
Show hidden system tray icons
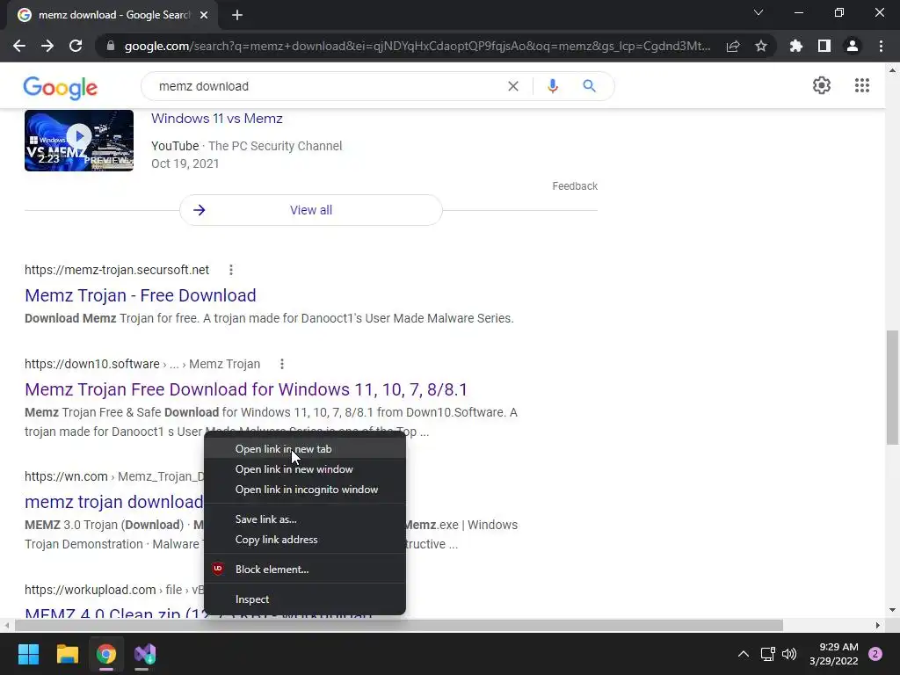point(743,654)
